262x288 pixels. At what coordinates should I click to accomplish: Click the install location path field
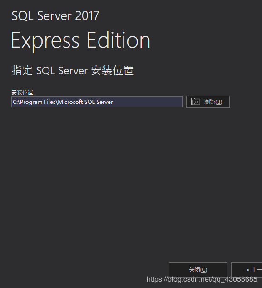97,102
